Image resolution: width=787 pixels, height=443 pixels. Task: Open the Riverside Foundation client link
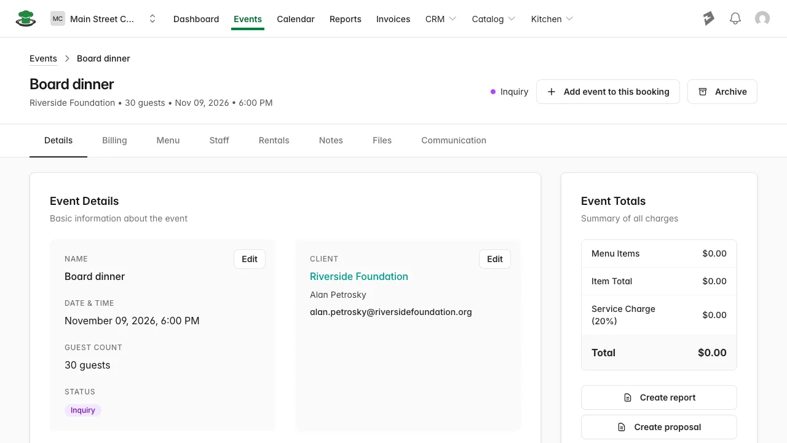tap(359, 276)
